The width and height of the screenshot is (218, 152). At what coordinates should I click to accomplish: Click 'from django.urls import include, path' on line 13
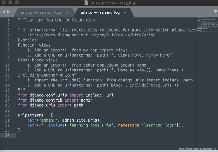tap(150, 80)
